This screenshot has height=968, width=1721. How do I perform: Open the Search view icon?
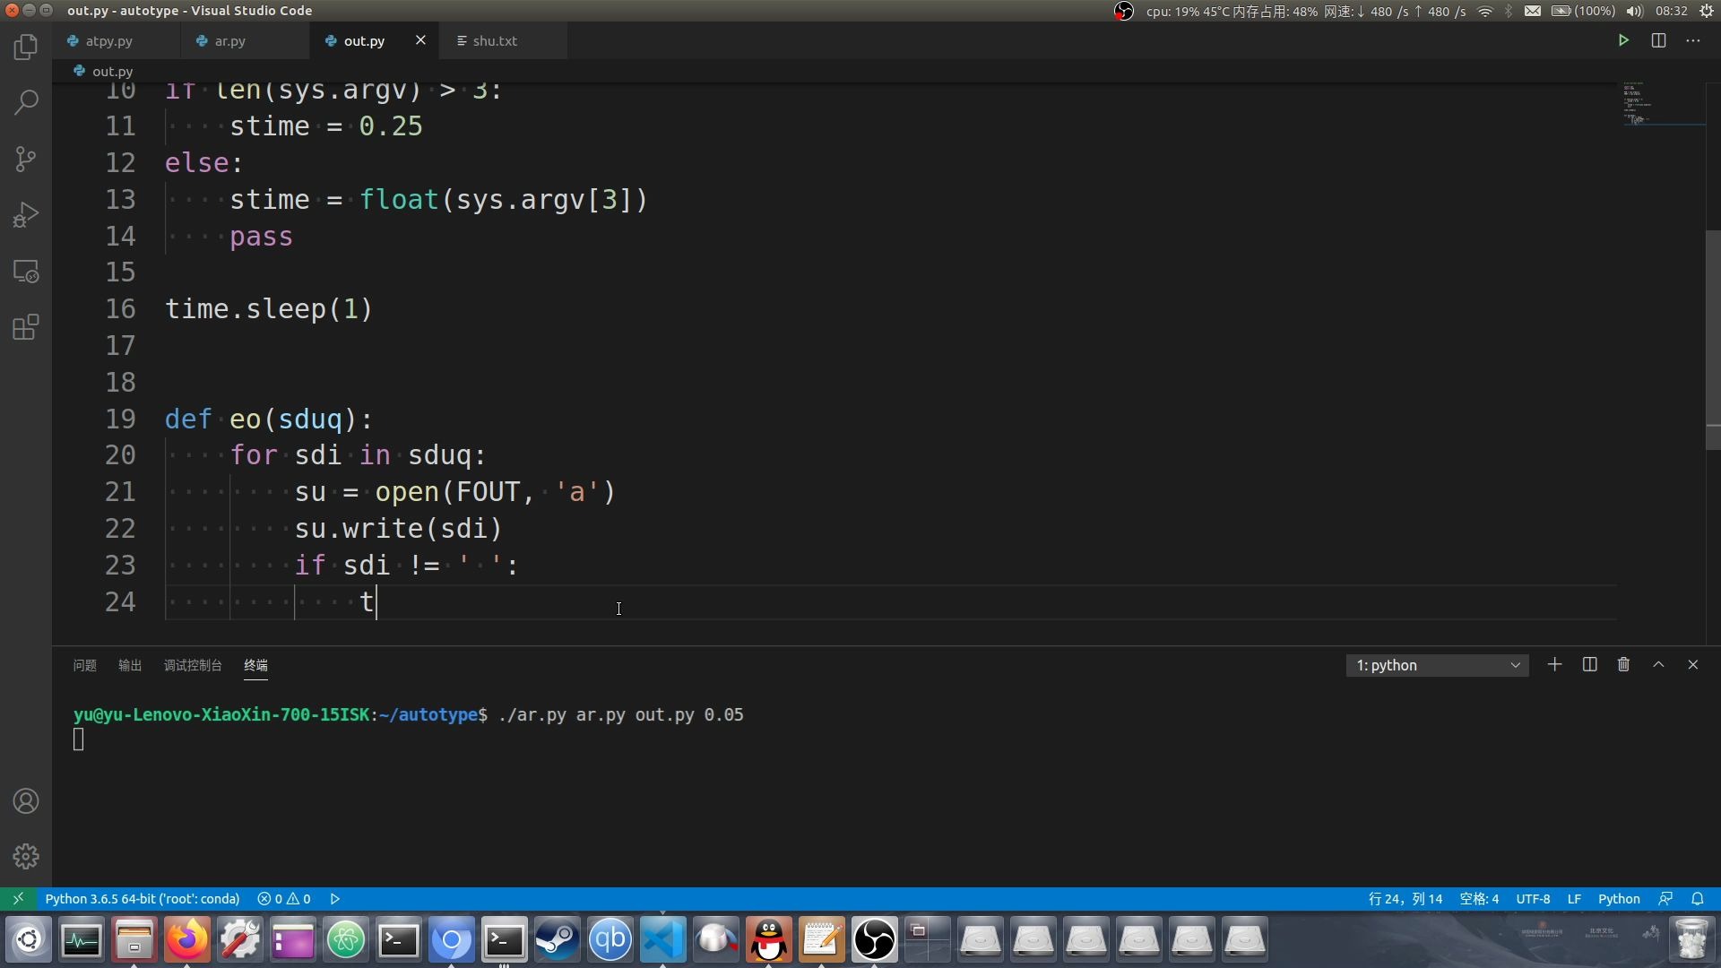(26, 102)
